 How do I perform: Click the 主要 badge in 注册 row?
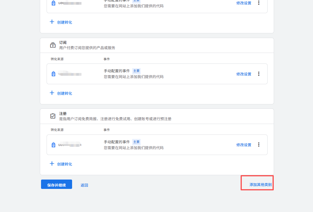pyautogui.click(x=136, y=142)
